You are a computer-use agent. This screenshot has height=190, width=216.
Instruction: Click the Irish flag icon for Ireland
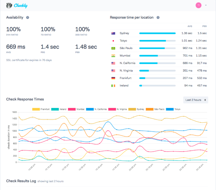point(113,86)
